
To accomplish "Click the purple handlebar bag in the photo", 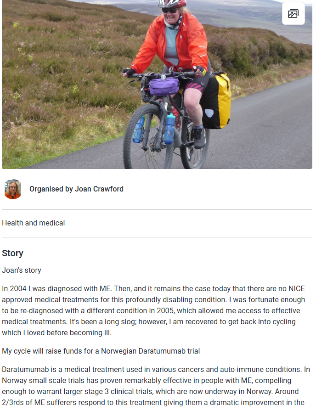I will click(164, 86).
